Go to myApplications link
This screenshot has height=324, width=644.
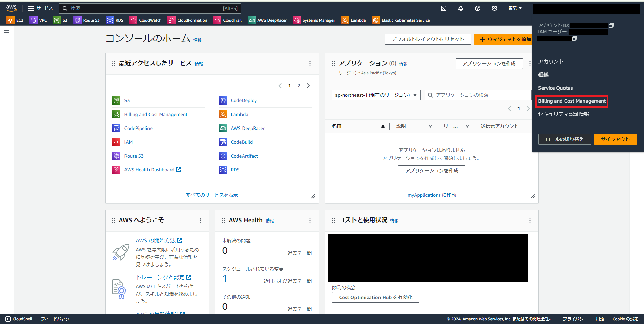(432, 195)
